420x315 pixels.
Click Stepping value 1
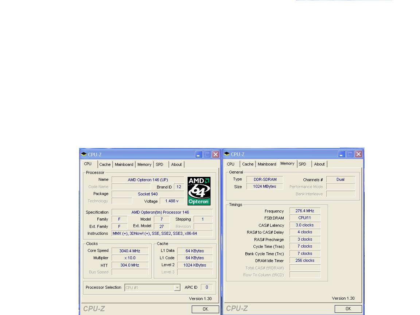tap(203, 219)
